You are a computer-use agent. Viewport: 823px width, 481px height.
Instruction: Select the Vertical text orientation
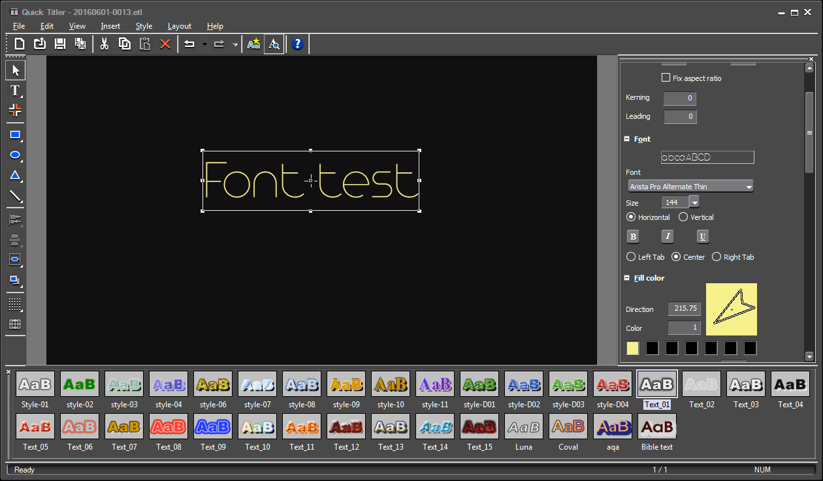tap(683, 217)
